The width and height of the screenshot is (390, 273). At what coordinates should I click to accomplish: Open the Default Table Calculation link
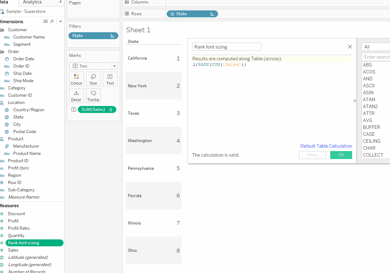coord(326,146)
